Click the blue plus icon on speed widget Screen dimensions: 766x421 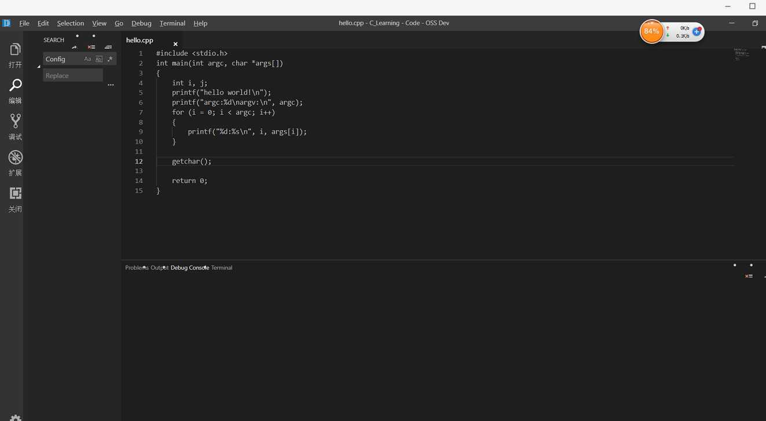(697, 32)
